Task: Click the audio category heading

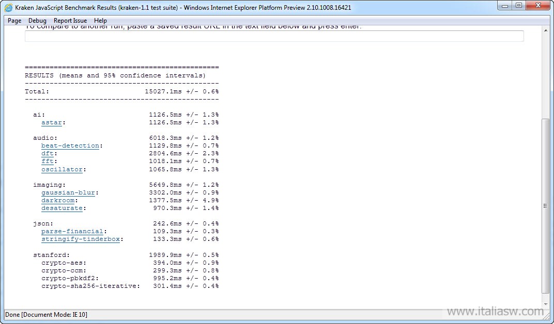Action: (x=45, y=138)
